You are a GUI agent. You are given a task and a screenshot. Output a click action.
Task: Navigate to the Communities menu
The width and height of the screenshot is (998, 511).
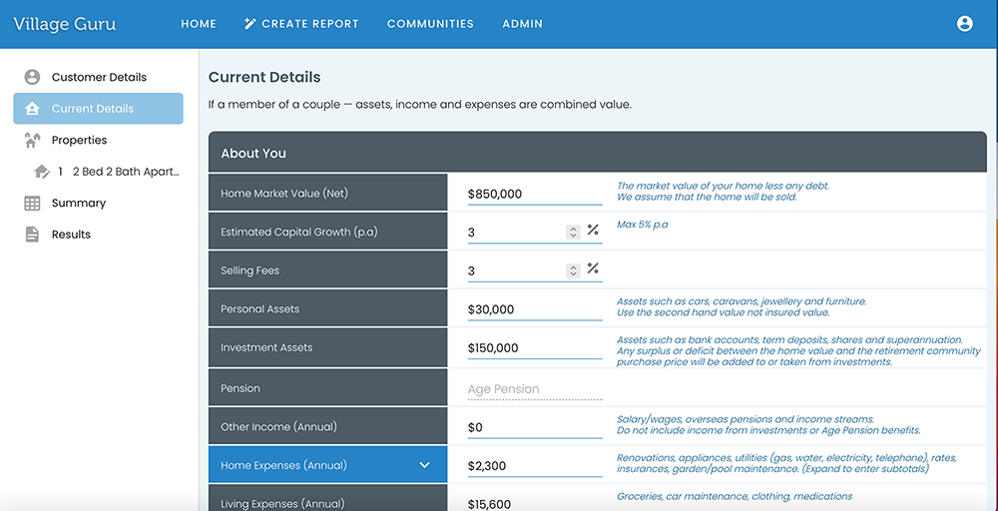[430, 24]
